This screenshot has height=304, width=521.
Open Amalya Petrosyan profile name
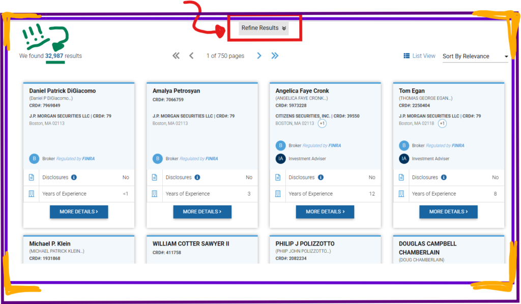176,90
